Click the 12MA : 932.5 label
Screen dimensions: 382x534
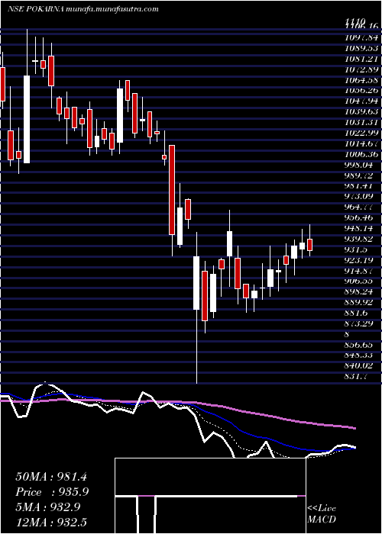point(51,522)
